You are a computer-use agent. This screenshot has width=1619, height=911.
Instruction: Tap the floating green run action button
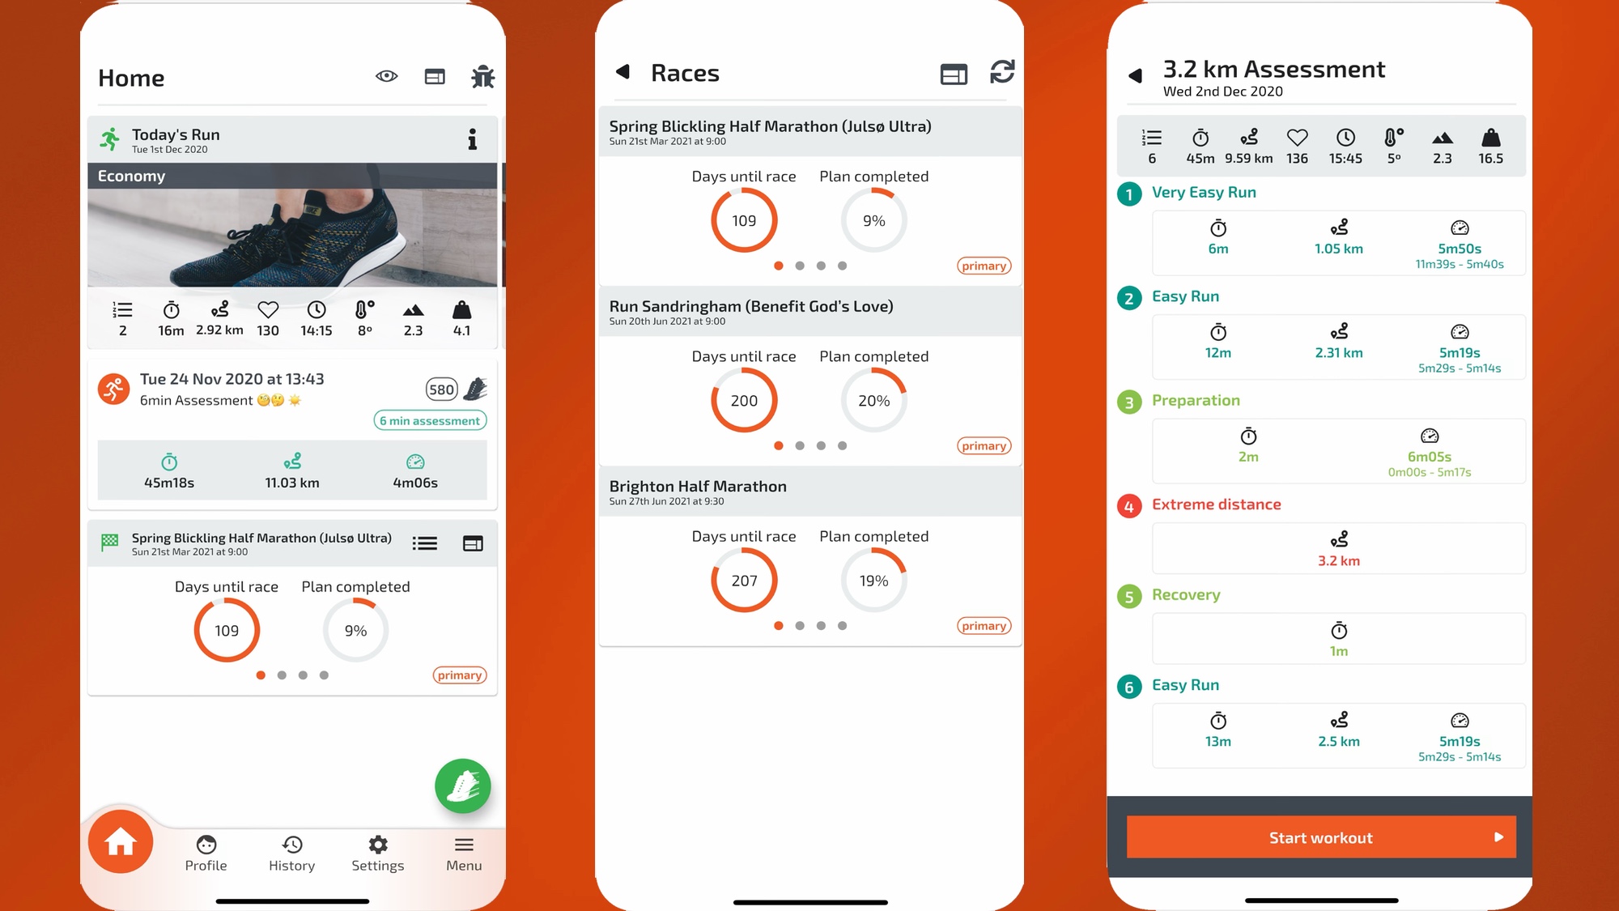pos(462,784)
